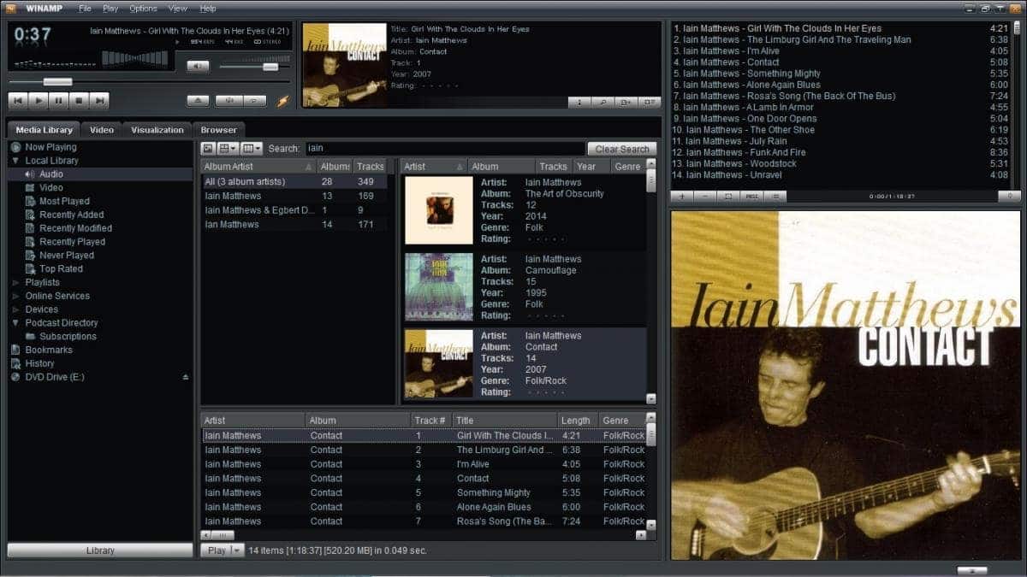Stop playback
Viewport: 1027px width, 577px height.
point(80,101)
